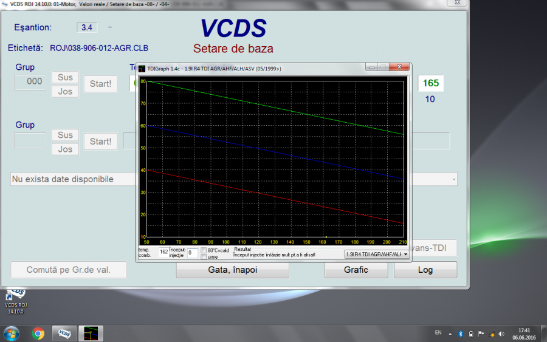Launch Google Chrome from the taskbar

click(38, 333)
